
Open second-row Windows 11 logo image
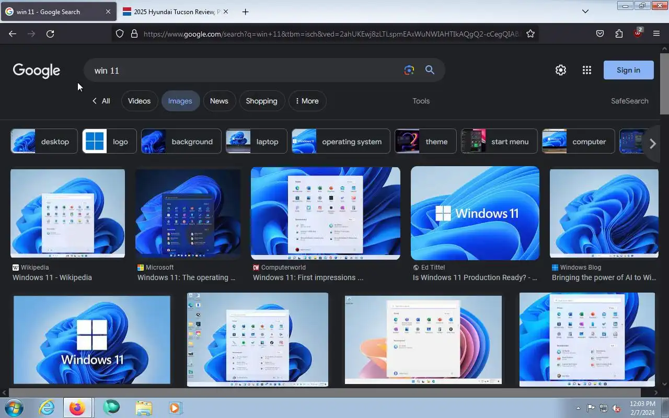92,340
